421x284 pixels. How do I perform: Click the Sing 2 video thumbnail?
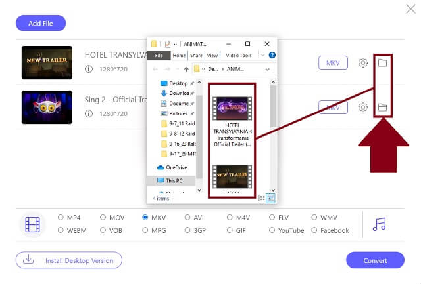point(47,108)
